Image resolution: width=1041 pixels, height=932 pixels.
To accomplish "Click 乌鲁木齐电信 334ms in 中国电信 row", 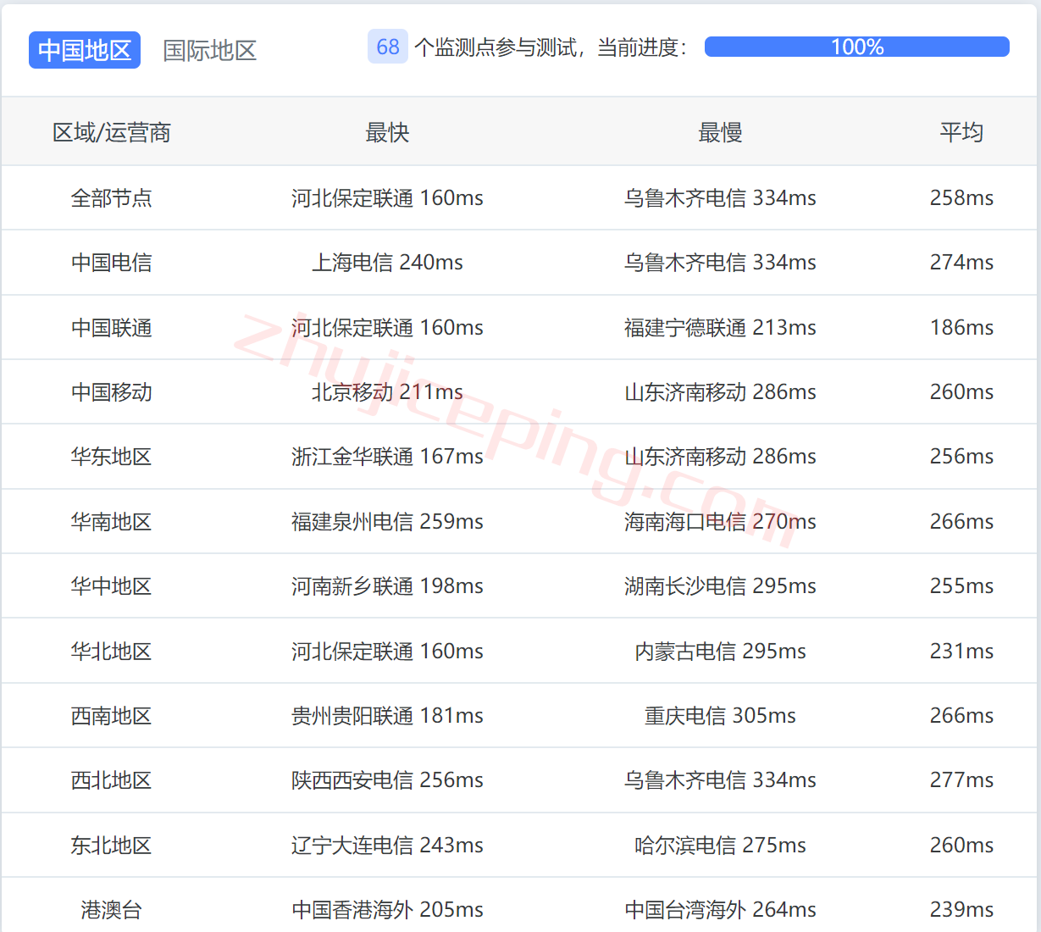I will point(720,263).
